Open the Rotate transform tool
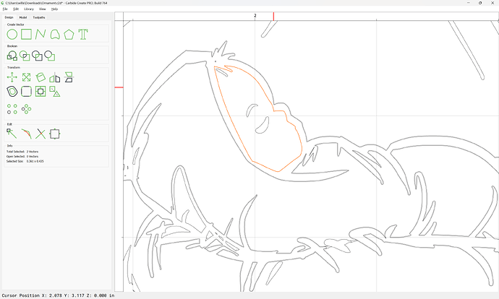499x299 pixels. 40,77
